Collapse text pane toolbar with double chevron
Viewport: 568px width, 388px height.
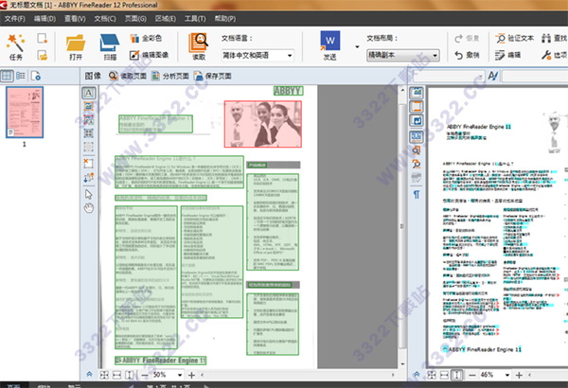point(417,375)
